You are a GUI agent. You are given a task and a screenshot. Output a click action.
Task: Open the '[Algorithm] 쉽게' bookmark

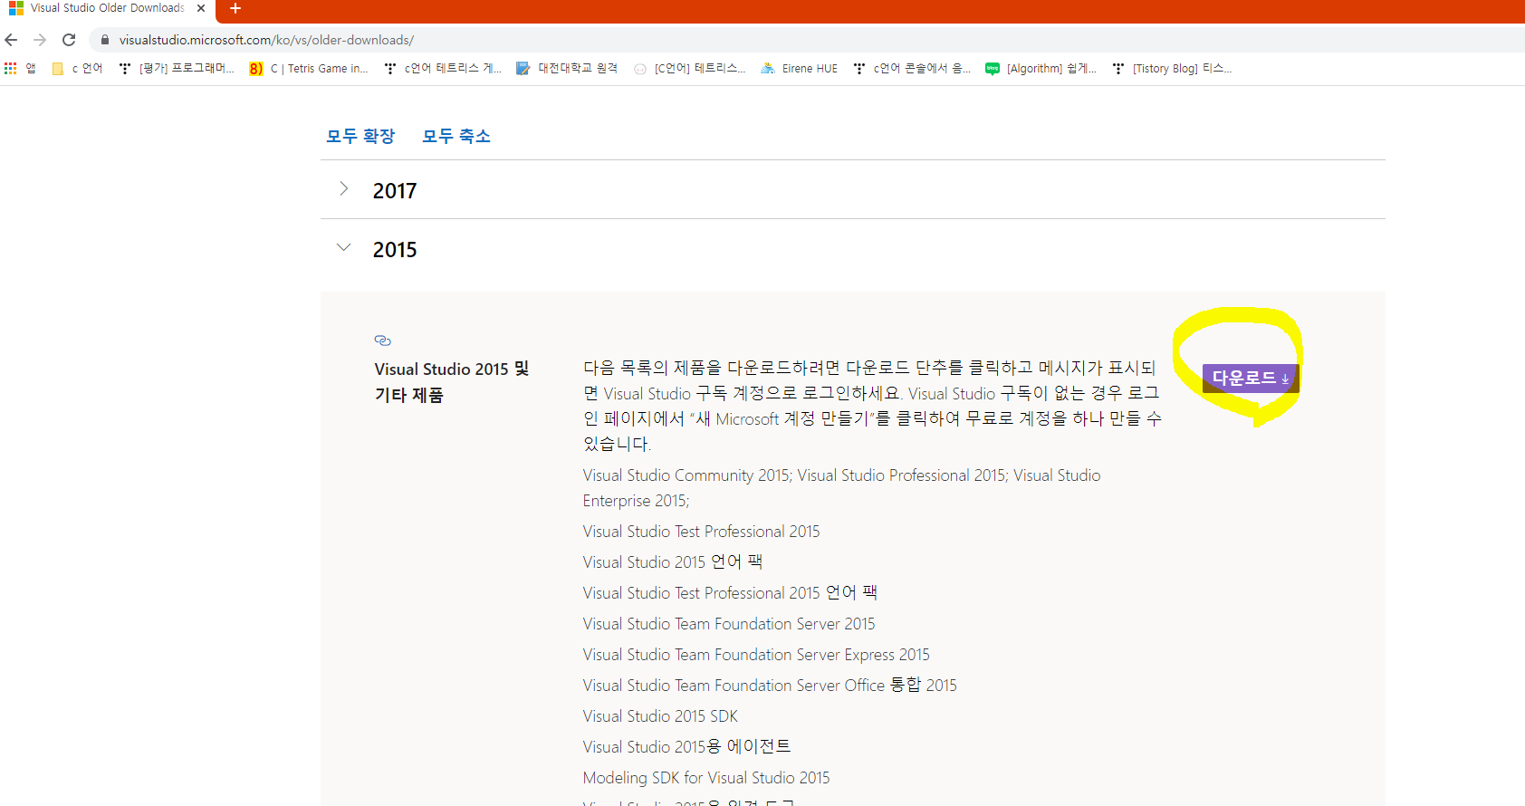(x=1041, y=68)
